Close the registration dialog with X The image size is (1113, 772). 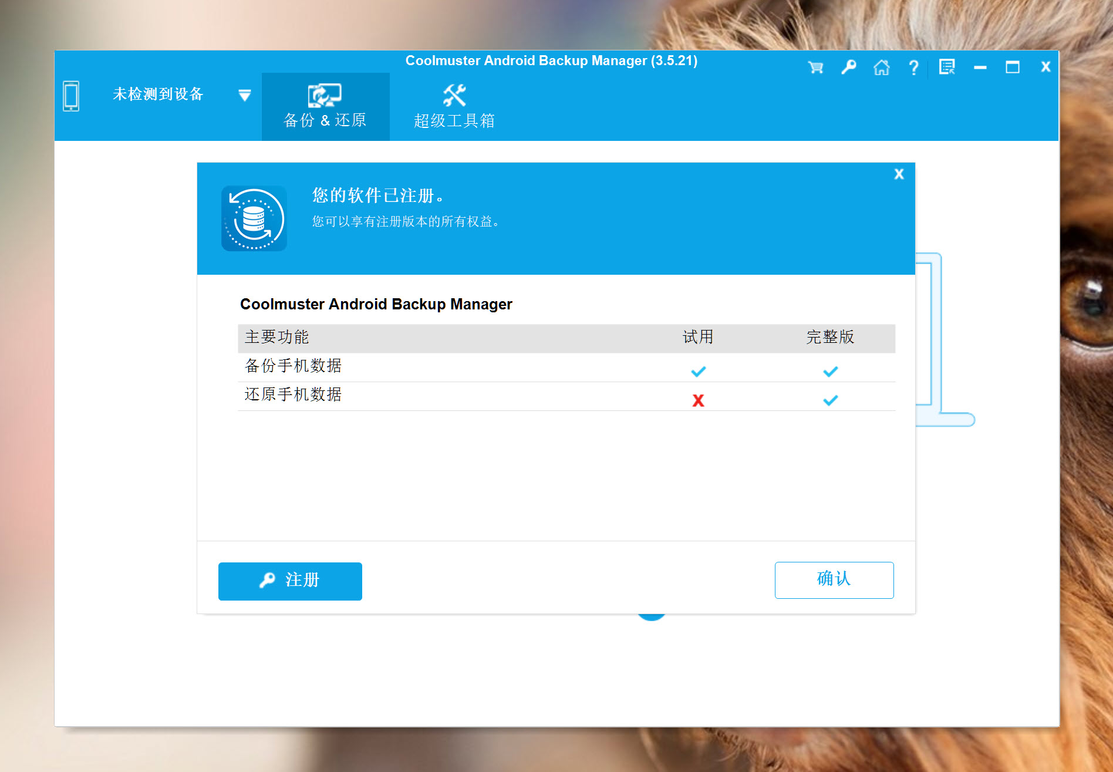899,174
